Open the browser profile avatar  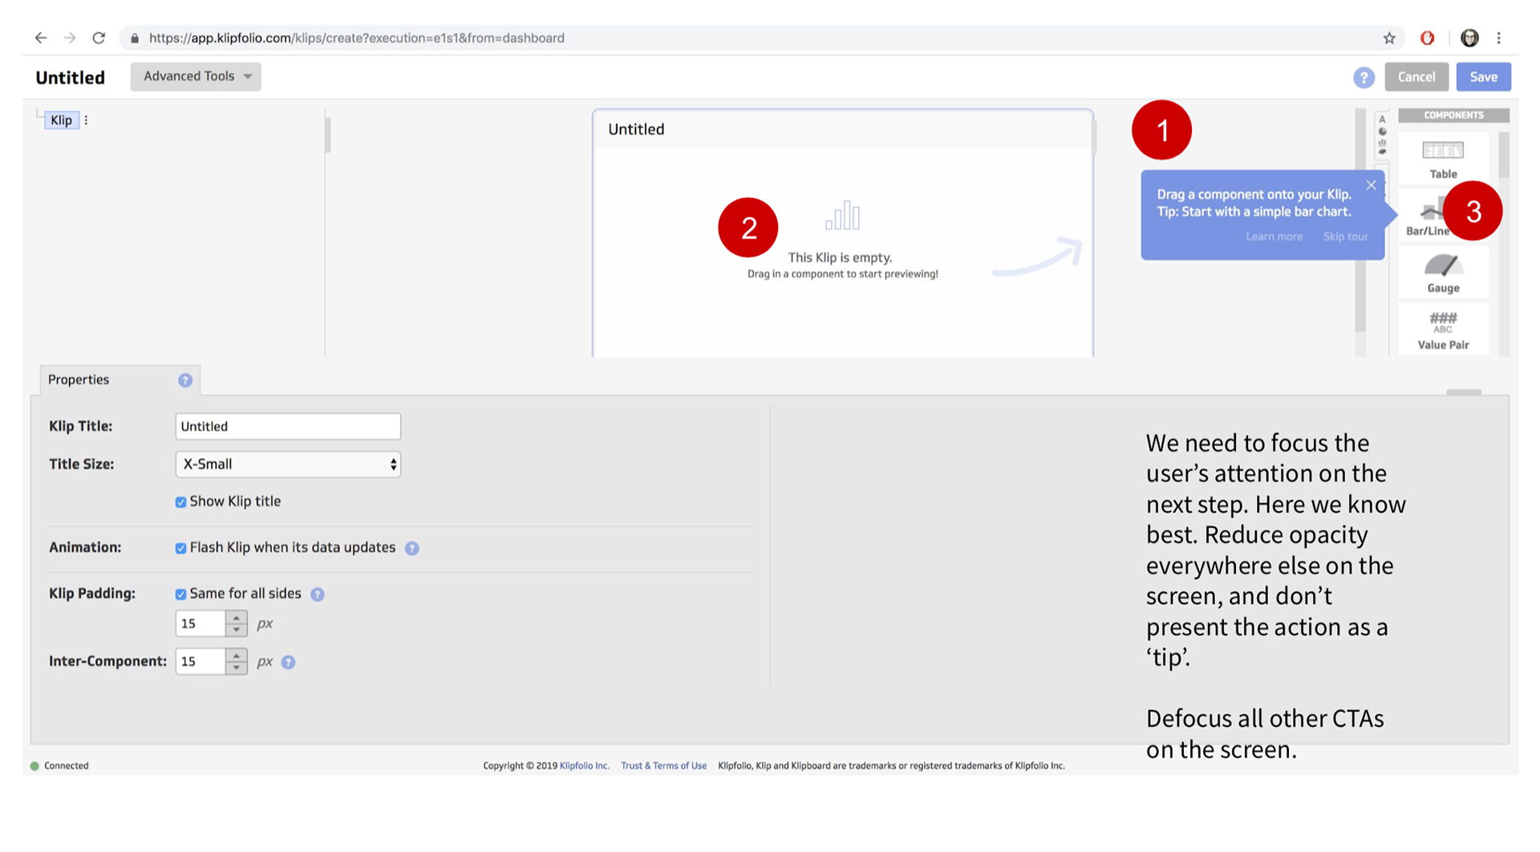(x=1469, y=38)
